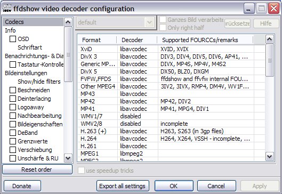Select Codecs in the left list
Image resolution: width=282 pixels, height=194 pixels.
[33, 22]
